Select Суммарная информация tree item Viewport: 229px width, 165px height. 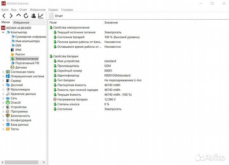(x=31, y=37)
